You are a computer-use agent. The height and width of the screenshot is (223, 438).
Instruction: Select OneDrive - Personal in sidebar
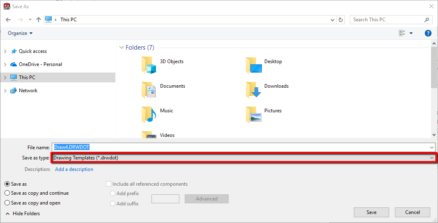[x=40, y=64]
